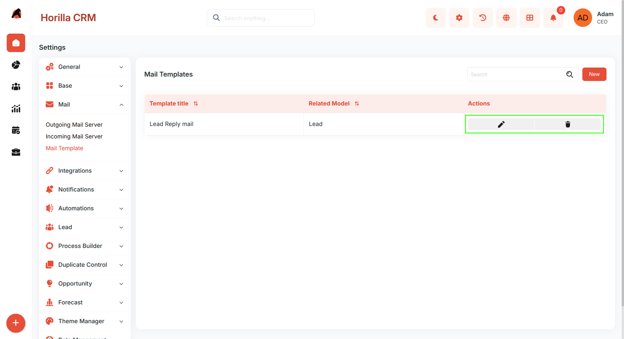Create a New mail template
This screenshot has height=339, width=624.
pos(594,74)
